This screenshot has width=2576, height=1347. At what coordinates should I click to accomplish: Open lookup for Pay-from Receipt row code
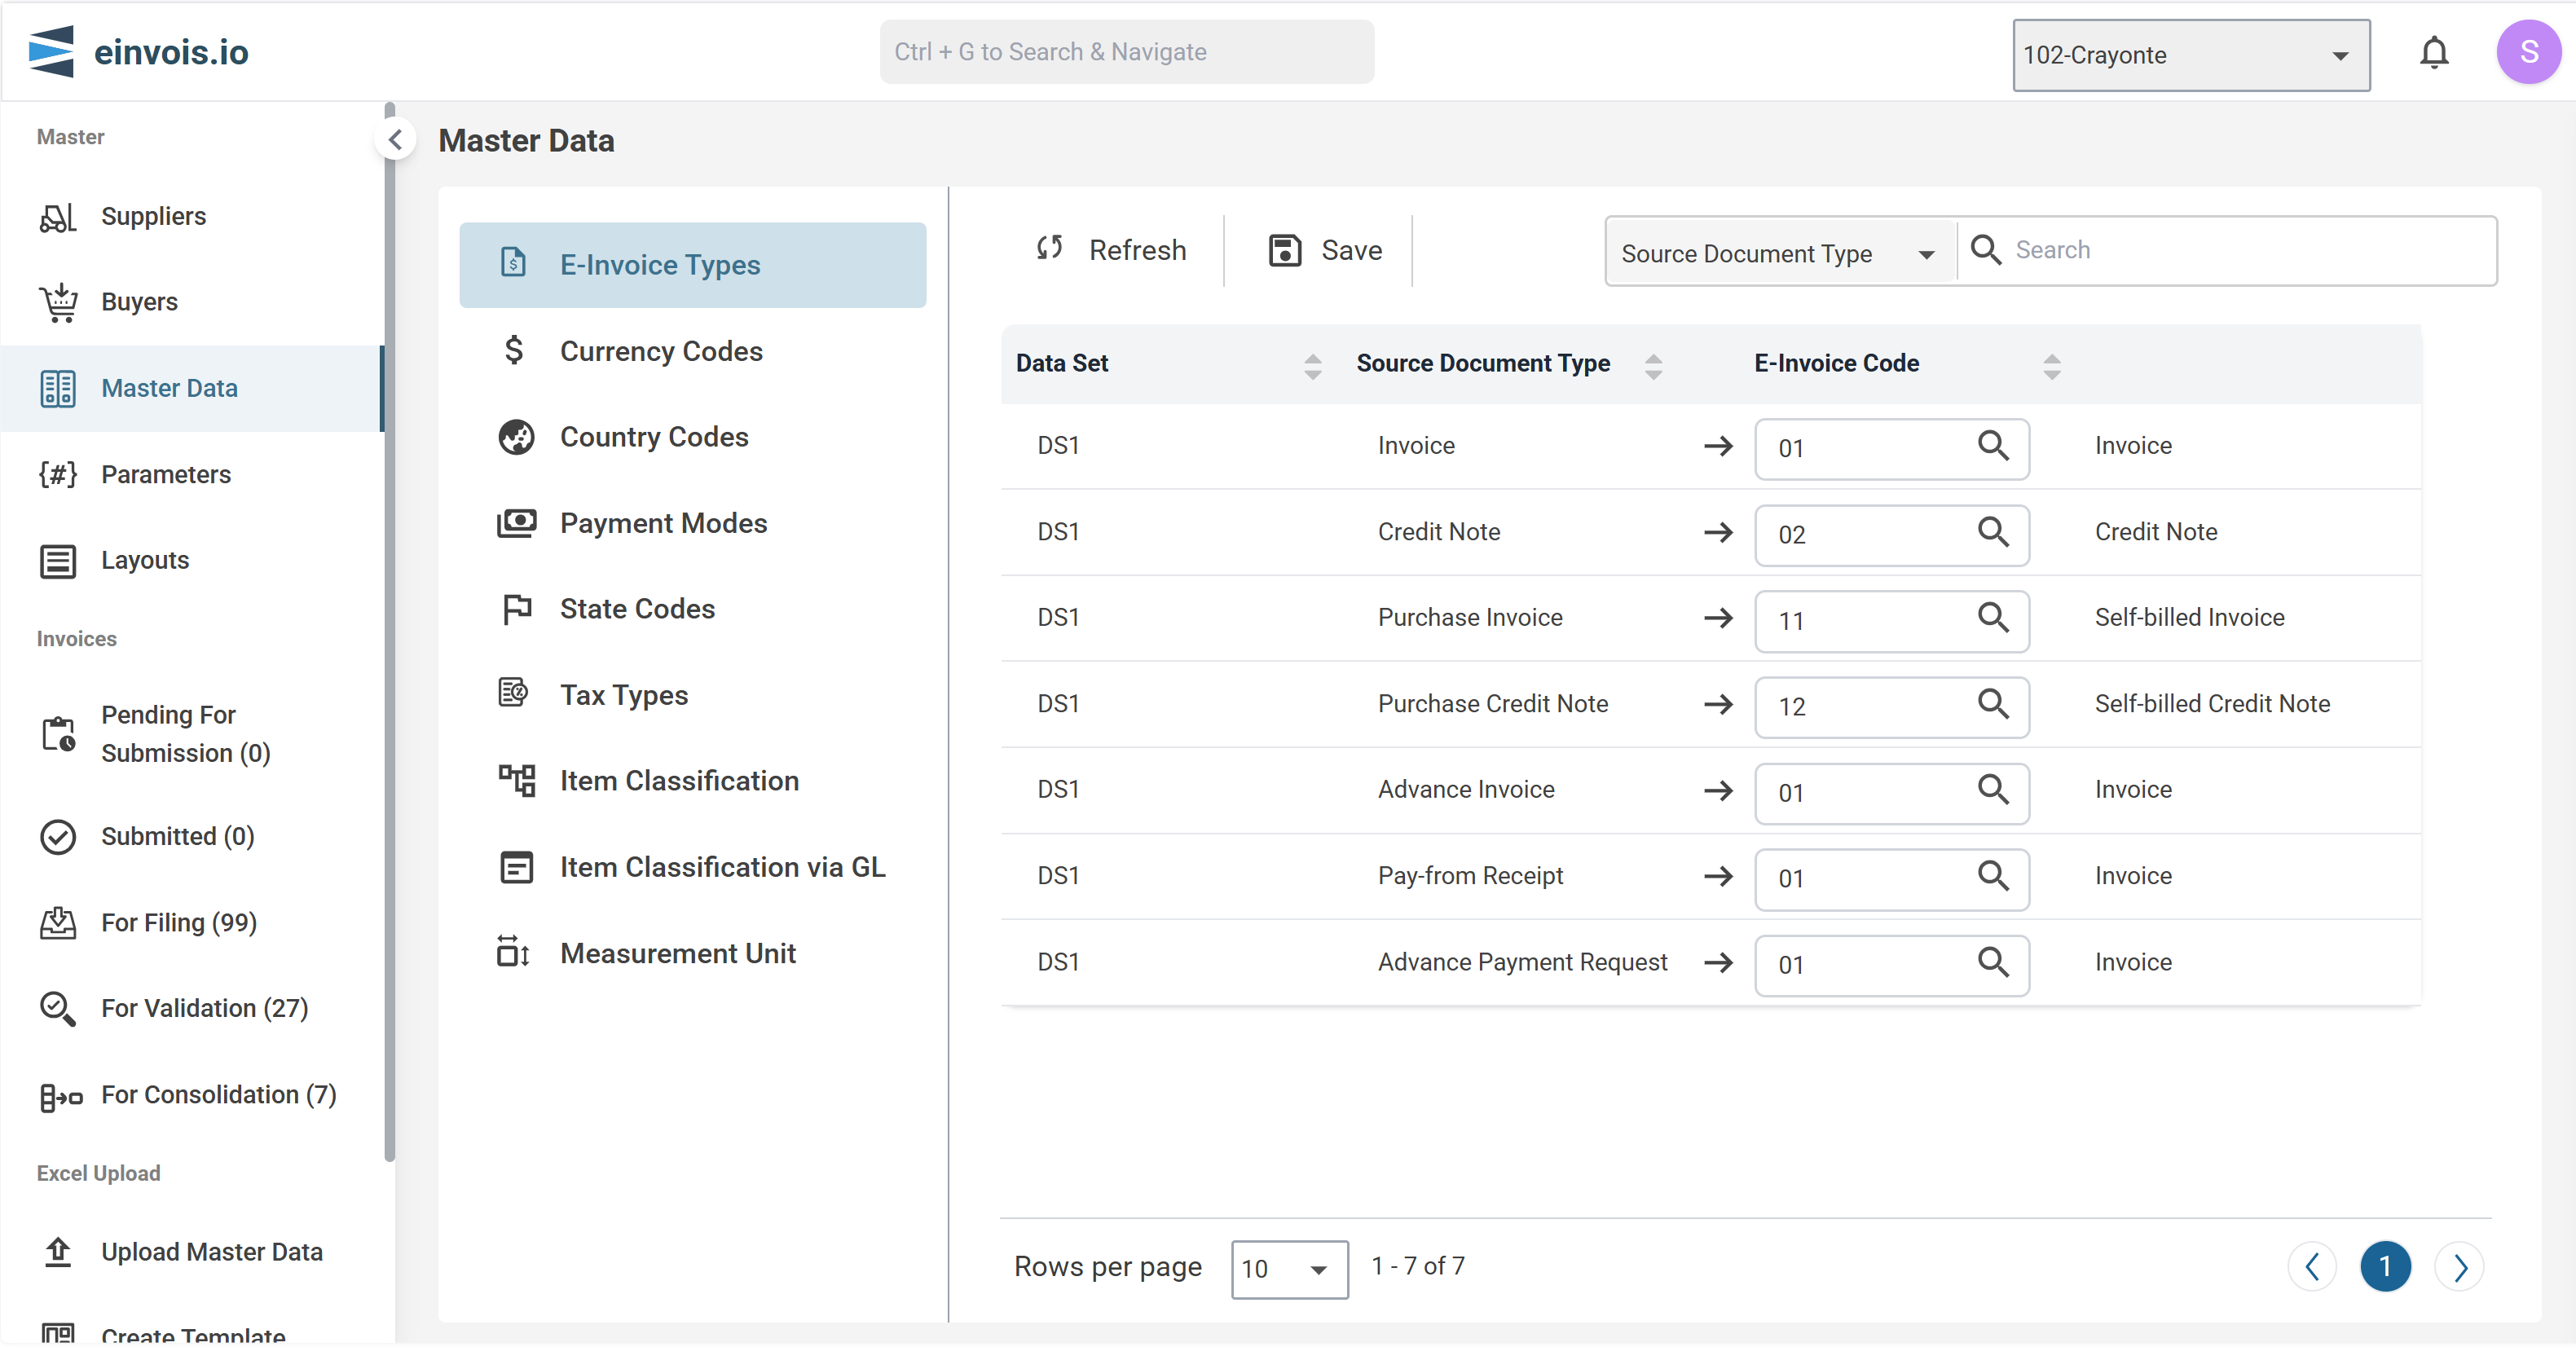tap(1993, 877)
